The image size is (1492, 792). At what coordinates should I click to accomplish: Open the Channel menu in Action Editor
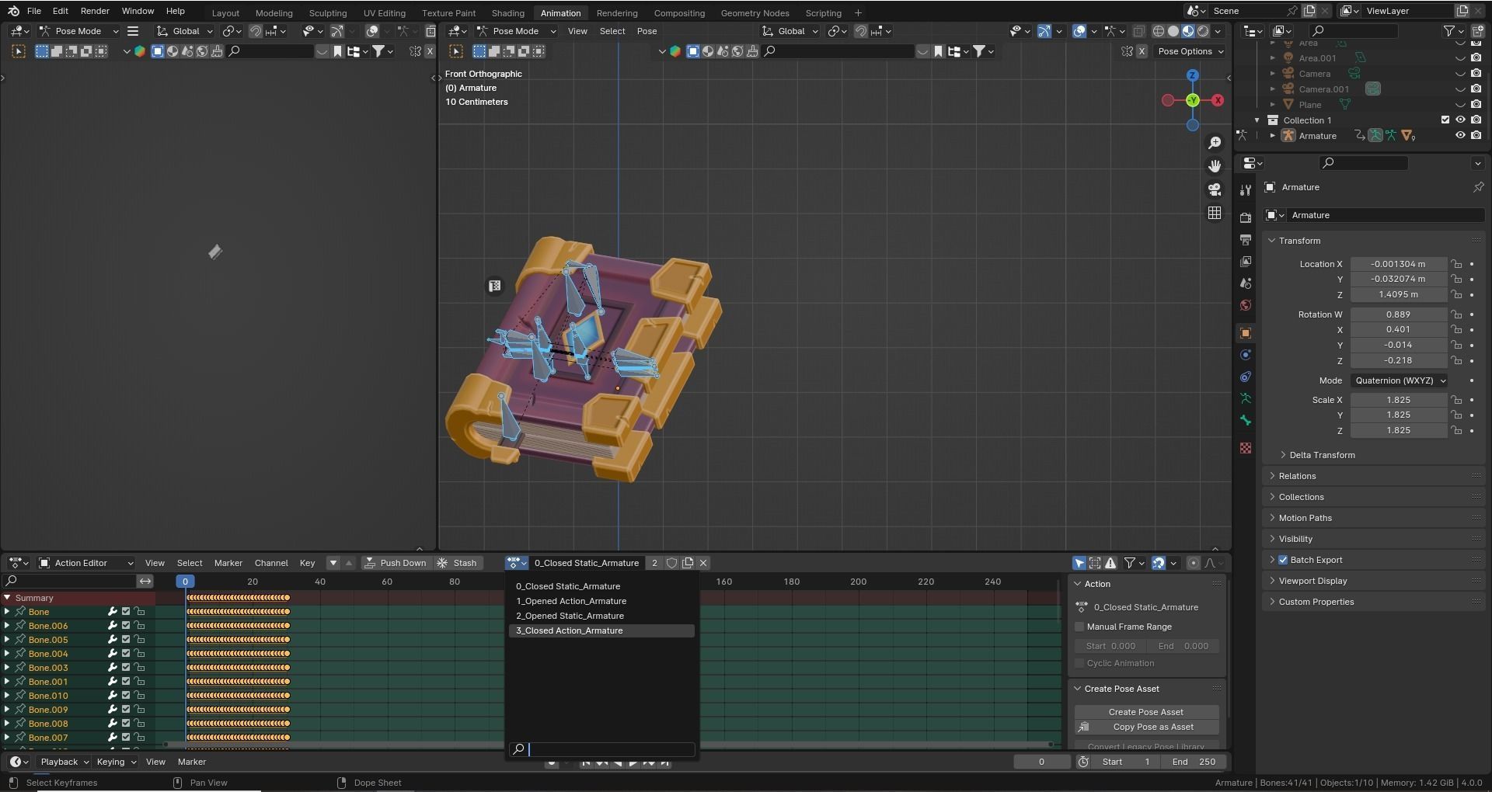271,563
